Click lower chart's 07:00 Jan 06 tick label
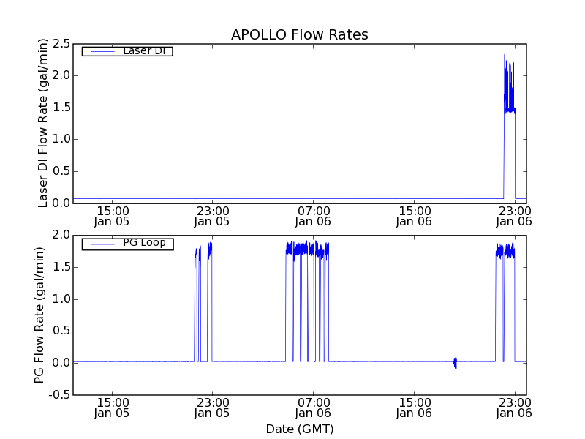 pos(314,408)
